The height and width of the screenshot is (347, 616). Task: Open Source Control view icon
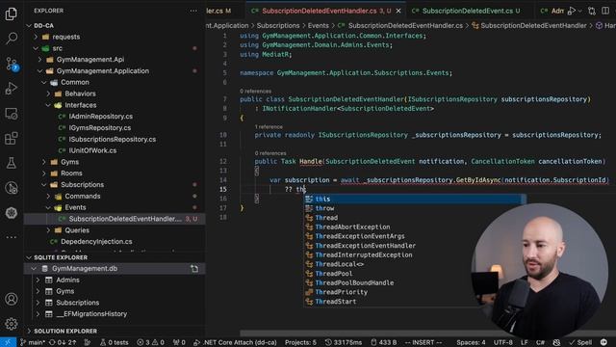pos(11,64)
